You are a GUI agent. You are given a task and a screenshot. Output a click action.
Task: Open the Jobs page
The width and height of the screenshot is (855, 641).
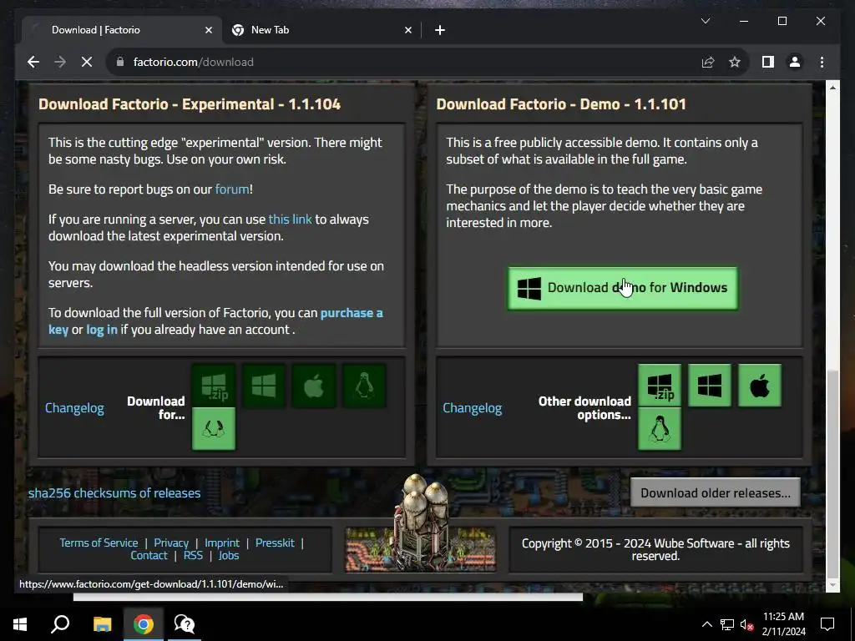(x=229, y=555)
